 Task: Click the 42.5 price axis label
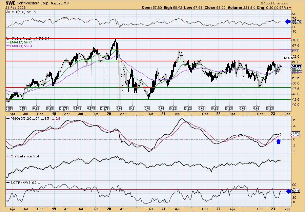coord(296,99)
